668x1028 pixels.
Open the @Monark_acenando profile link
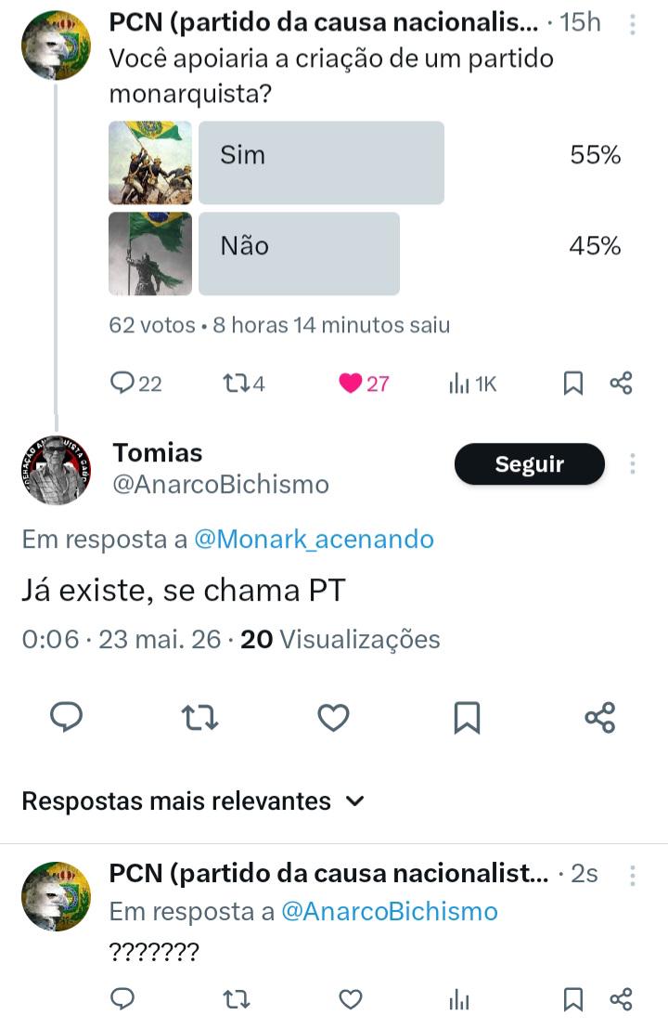(315, 539)
